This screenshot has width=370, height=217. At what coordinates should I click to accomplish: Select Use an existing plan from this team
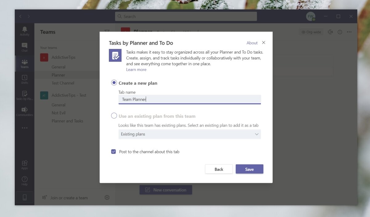coord(114,115)
